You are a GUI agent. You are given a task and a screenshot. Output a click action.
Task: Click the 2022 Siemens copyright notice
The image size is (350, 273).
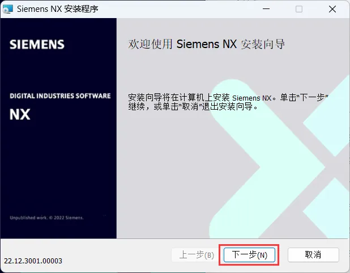[x=46, y=218]
